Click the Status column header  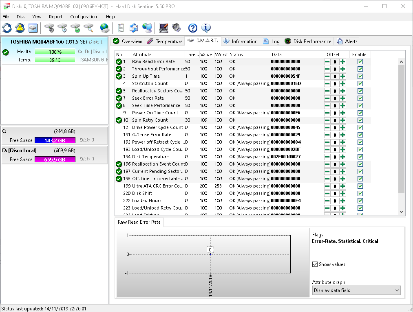[x=250, y=55]
